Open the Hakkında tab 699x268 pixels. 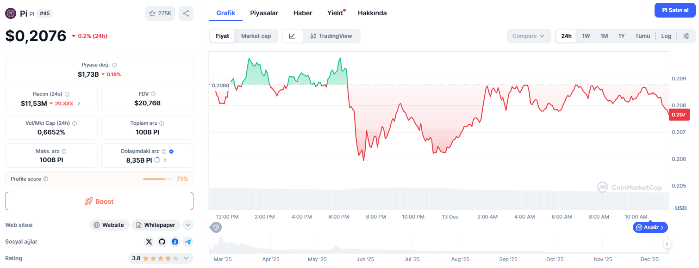click(x=372, y=13)
